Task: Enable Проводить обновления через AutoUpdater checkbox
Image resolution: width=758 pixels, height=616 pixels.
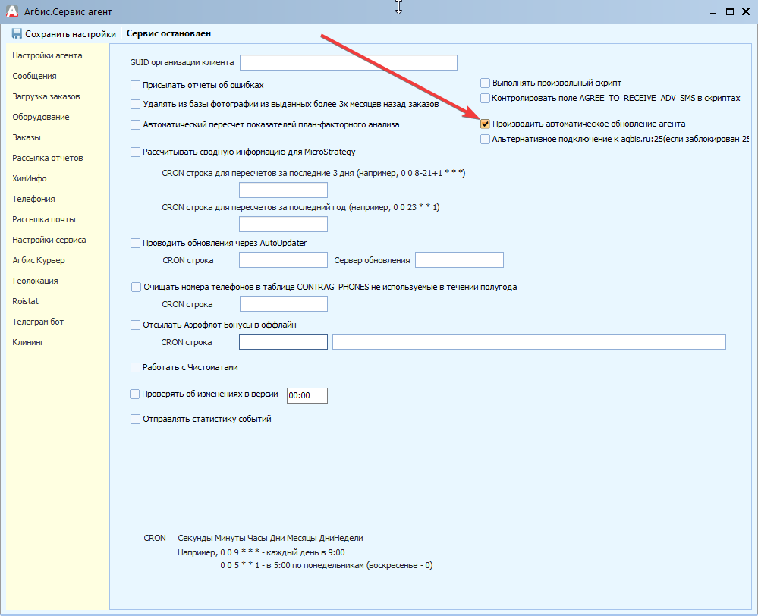Action: (x=135, y=244)
